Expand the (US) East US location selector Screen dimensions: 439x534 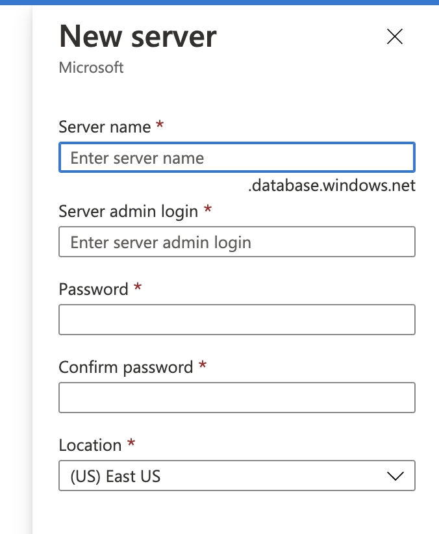tap(237, 476)
